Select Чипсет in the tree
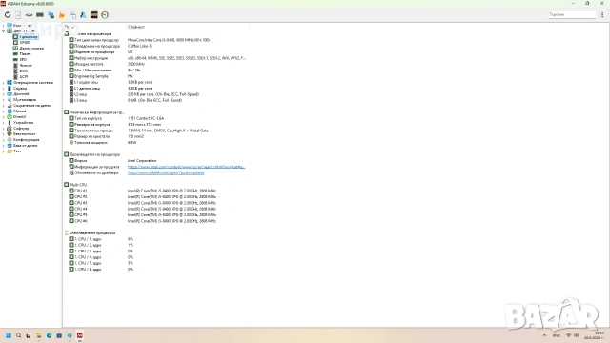 26,66
